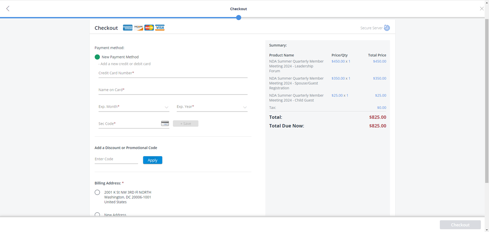
Task: Click the Secure Server globe icon
Action: tap(387, 28)
